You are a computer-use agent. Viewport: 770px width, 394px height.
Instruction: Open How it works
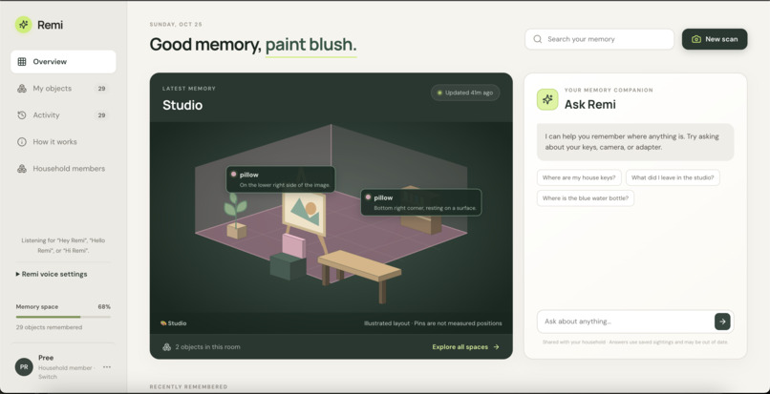coord(63,142)
